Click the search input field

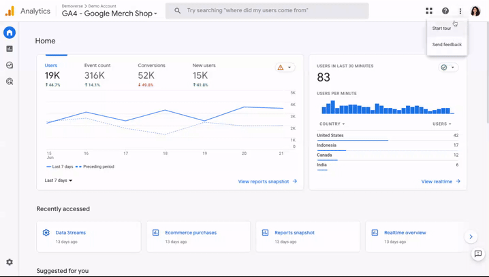[272, 11]
